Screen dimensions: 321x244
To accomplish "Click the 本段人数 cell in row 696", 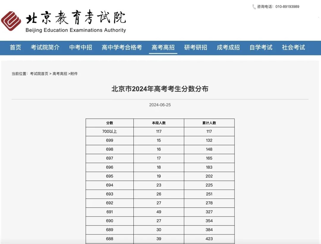I will tap(159, 168).
